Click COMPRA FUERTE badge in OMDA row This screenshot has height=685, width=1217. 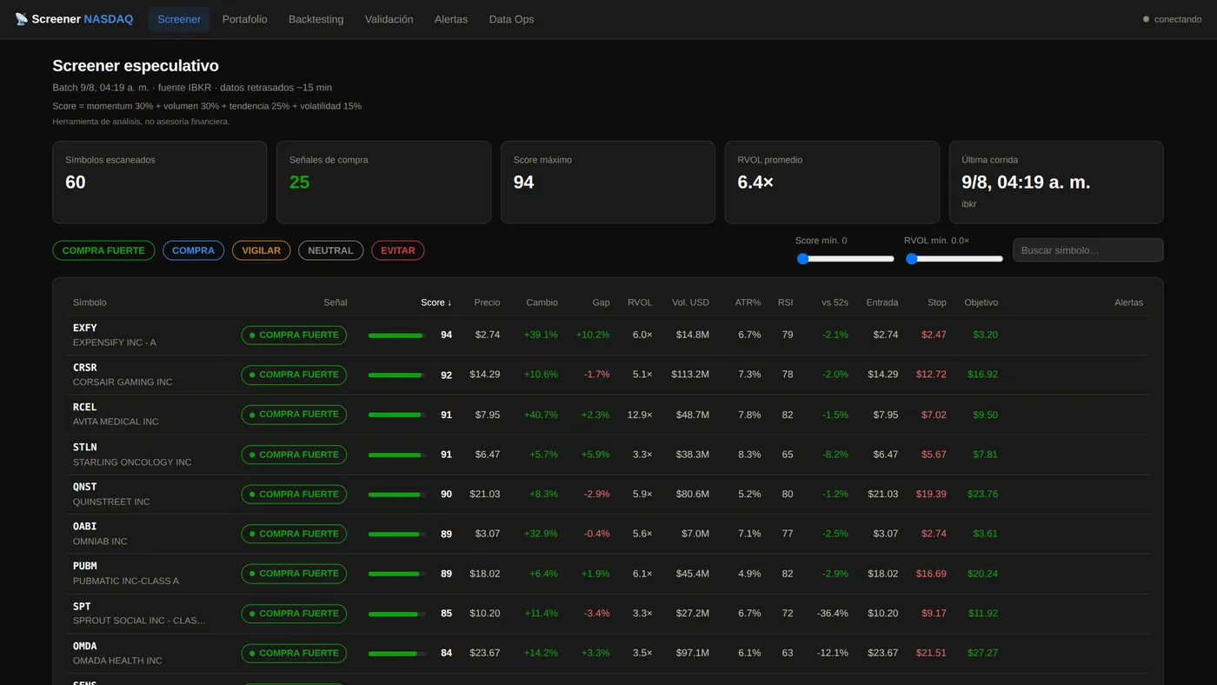tap(294, 653)
